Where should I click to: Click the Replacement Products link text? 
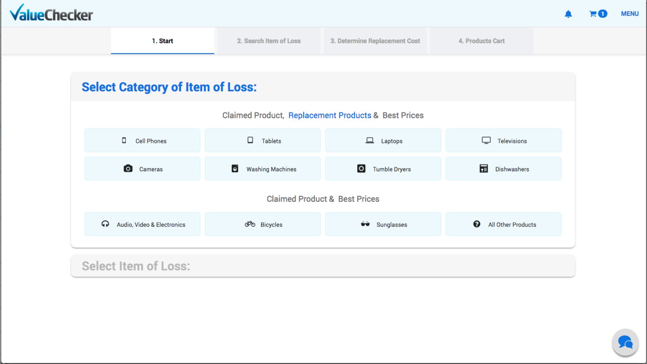330,115
